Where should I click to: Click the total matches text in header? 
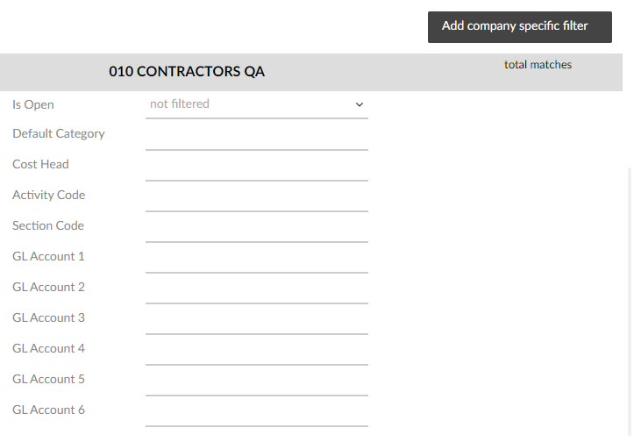tap(538, 65)
